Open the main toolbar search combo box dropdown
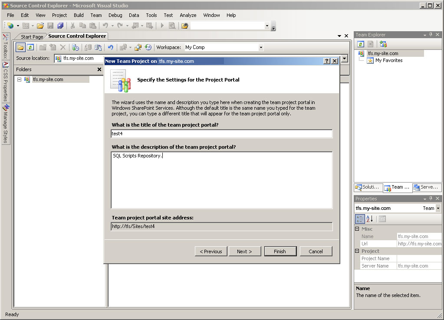 coord(267,26)
